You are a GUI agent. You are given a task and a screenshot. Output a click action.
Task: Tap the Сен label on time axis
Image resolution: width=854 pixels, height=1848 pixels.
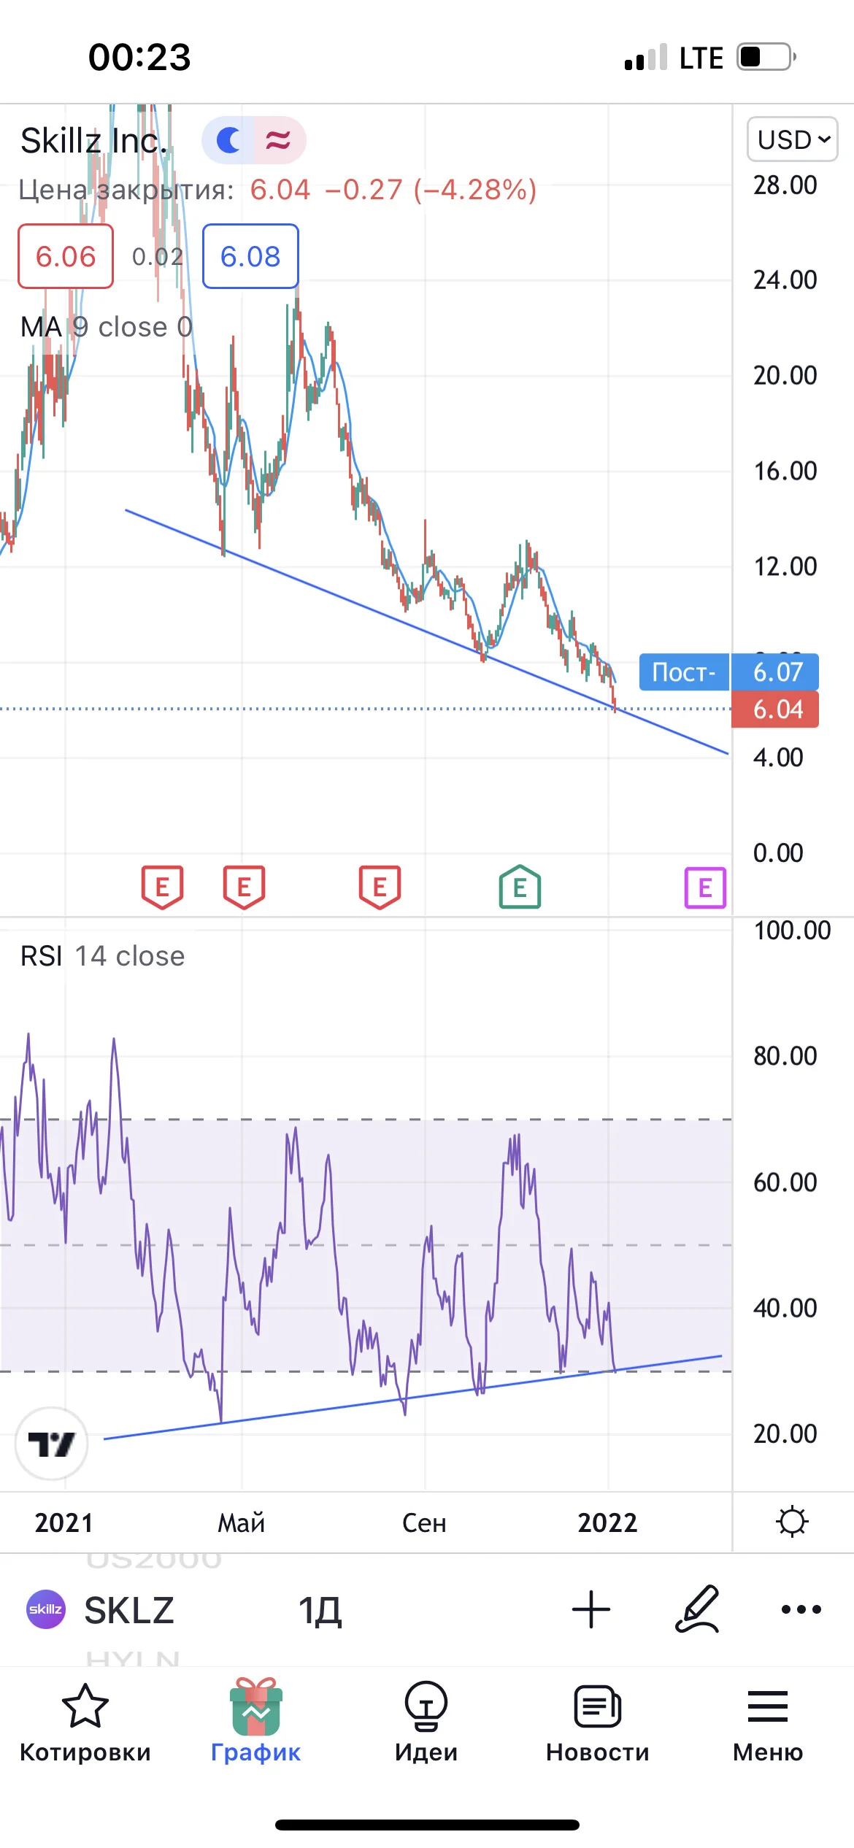pos(424,1522)
